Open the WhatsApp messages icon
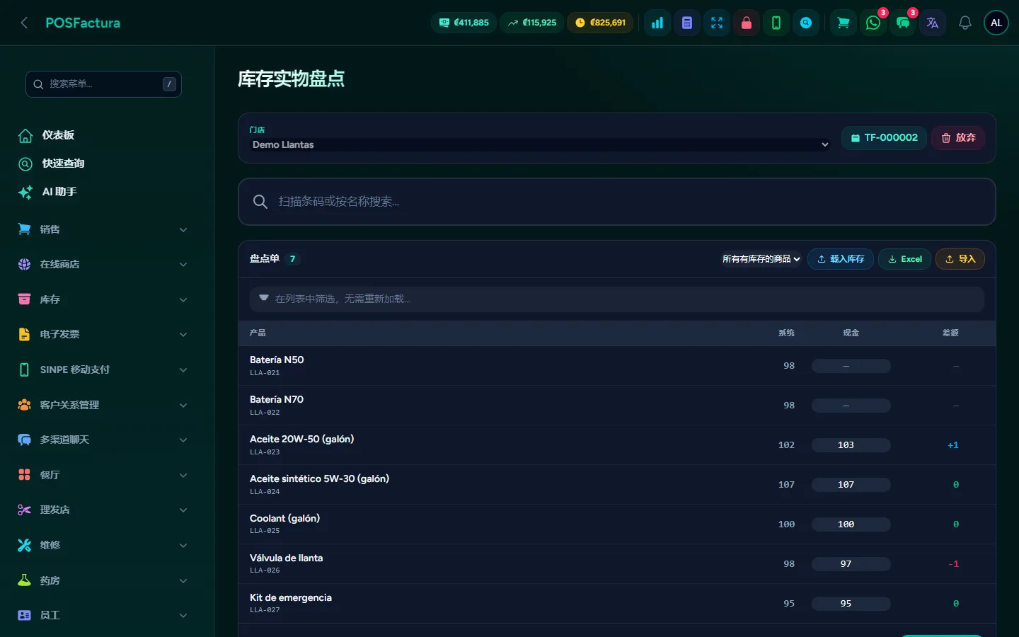 (873, 23)
